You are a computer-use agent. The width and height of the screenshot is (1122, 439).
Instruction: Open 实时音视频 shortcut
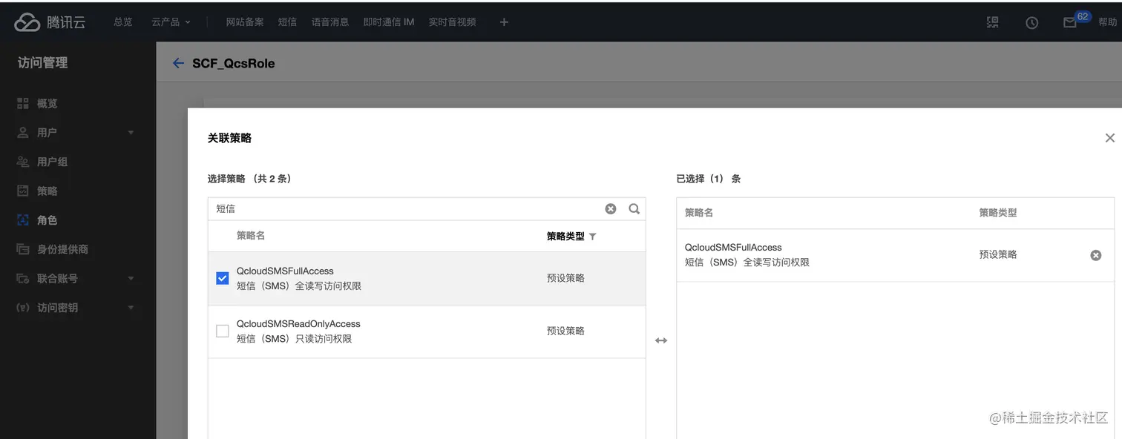tap(452, 22)
